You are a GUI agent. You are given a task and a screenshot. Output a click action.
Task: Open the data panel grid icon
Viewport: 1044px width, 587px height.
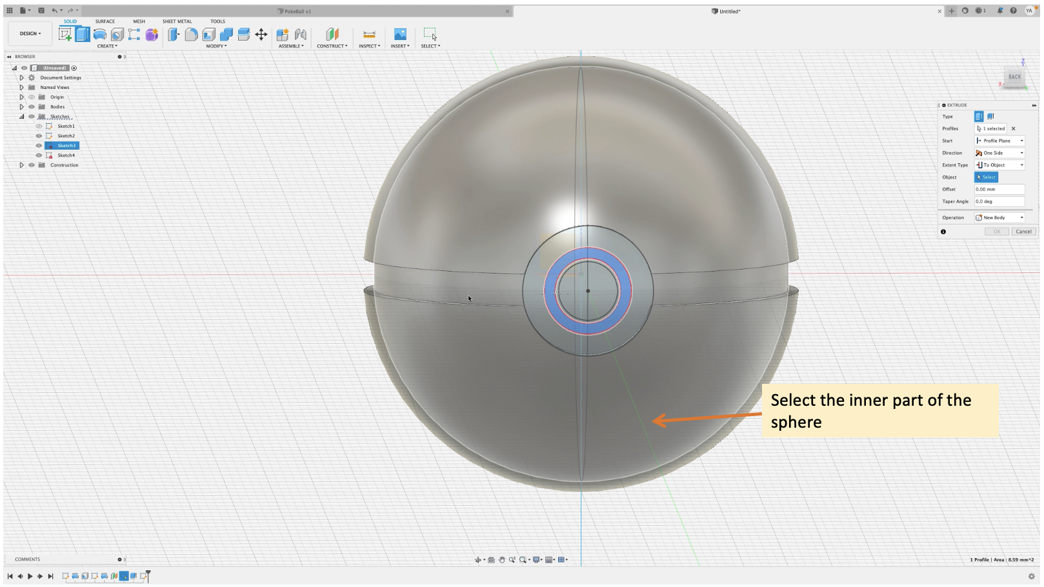coord(10,10)
